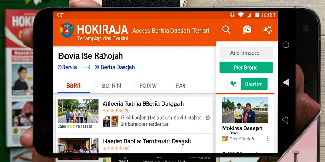
Task: Tap the heart icon beside Mertim
Action: 234,84
